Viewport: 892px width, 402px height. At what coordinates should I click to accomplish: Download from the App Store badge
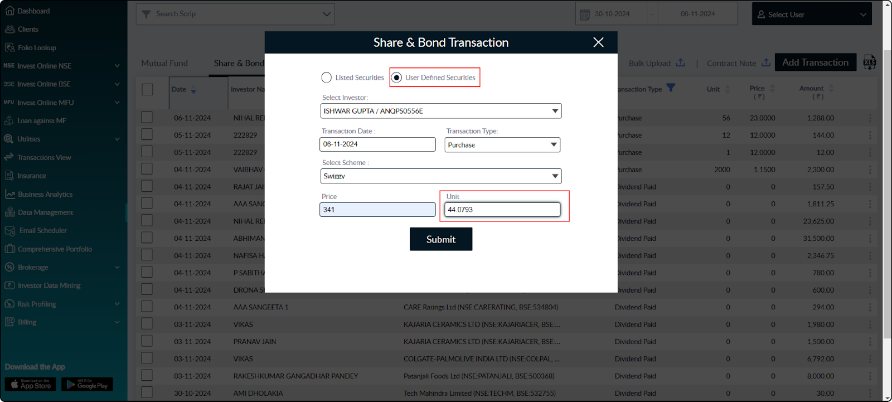tap(31, 384)
